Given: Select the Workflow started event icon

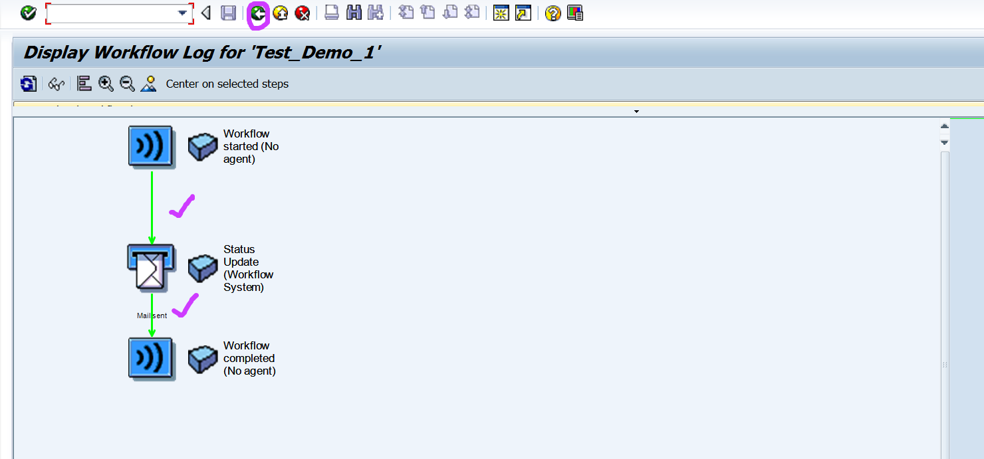Looking at the screenshot, I should point(151,147).
